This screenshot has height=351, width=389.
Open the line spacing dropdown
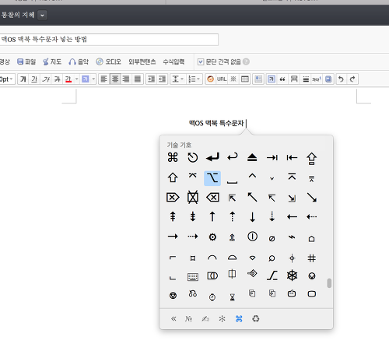[177, 79]
